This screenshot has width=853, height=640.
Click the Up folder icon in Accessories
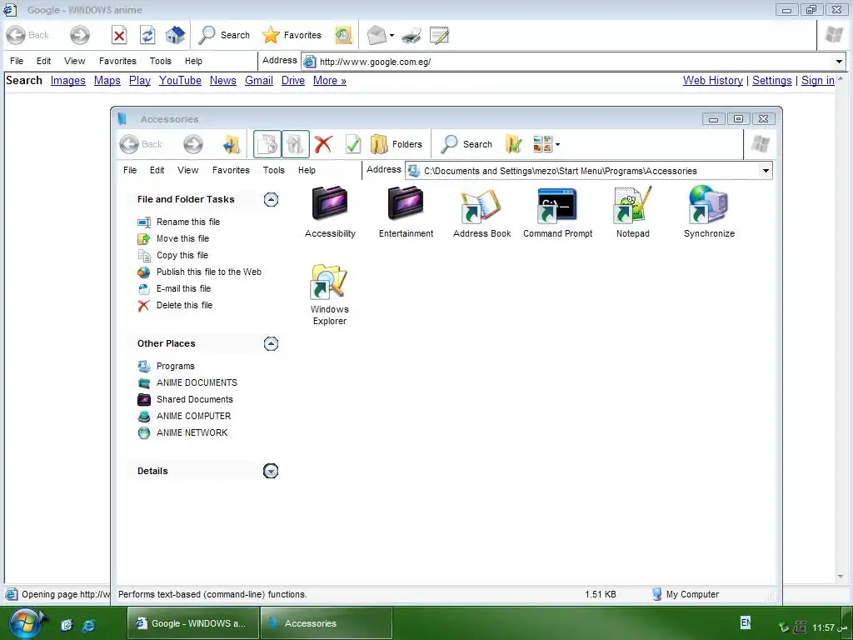tap(232, 144)
